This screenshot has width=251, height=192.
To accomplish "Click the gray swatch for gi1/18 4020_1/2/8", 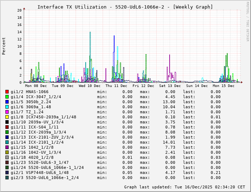I will click(7, 157).
